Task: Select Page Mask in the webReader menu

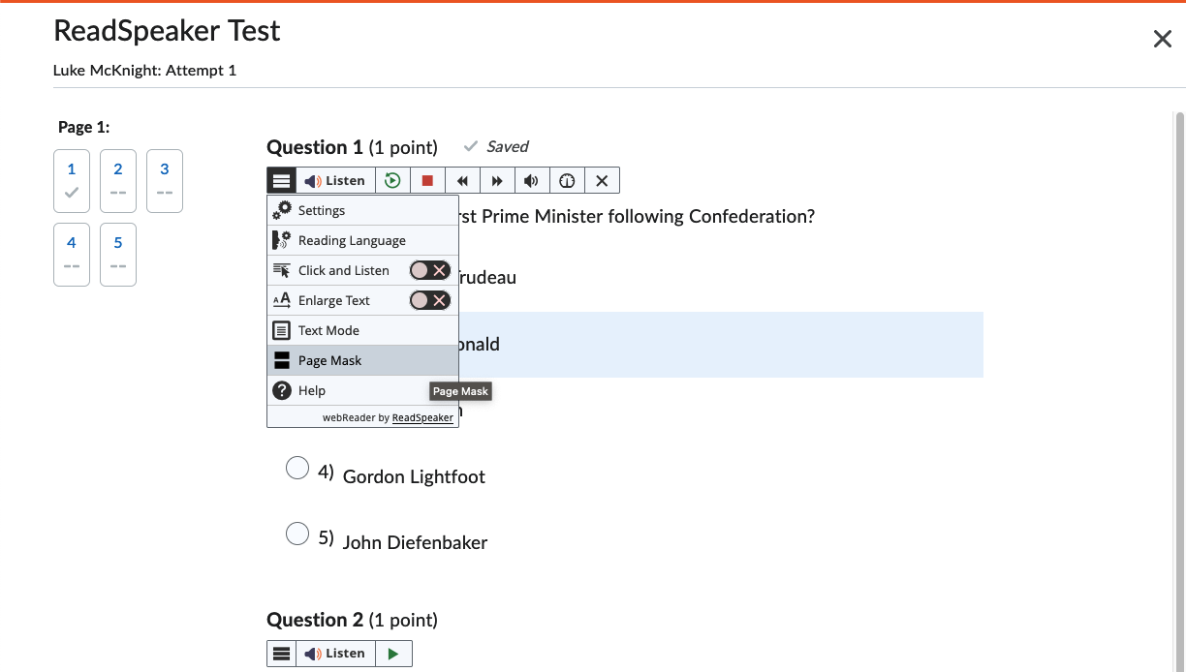Action: 329,360
